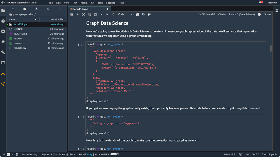Screen dimensions: 280x157
Task: Restart the kernel using the refresh arrow
Action: pyautogui.click(x=113, y=14)
